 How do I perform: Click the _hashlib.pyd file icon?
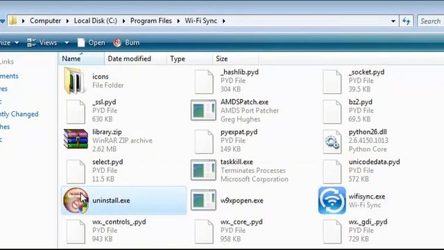[x=203, y=82]
